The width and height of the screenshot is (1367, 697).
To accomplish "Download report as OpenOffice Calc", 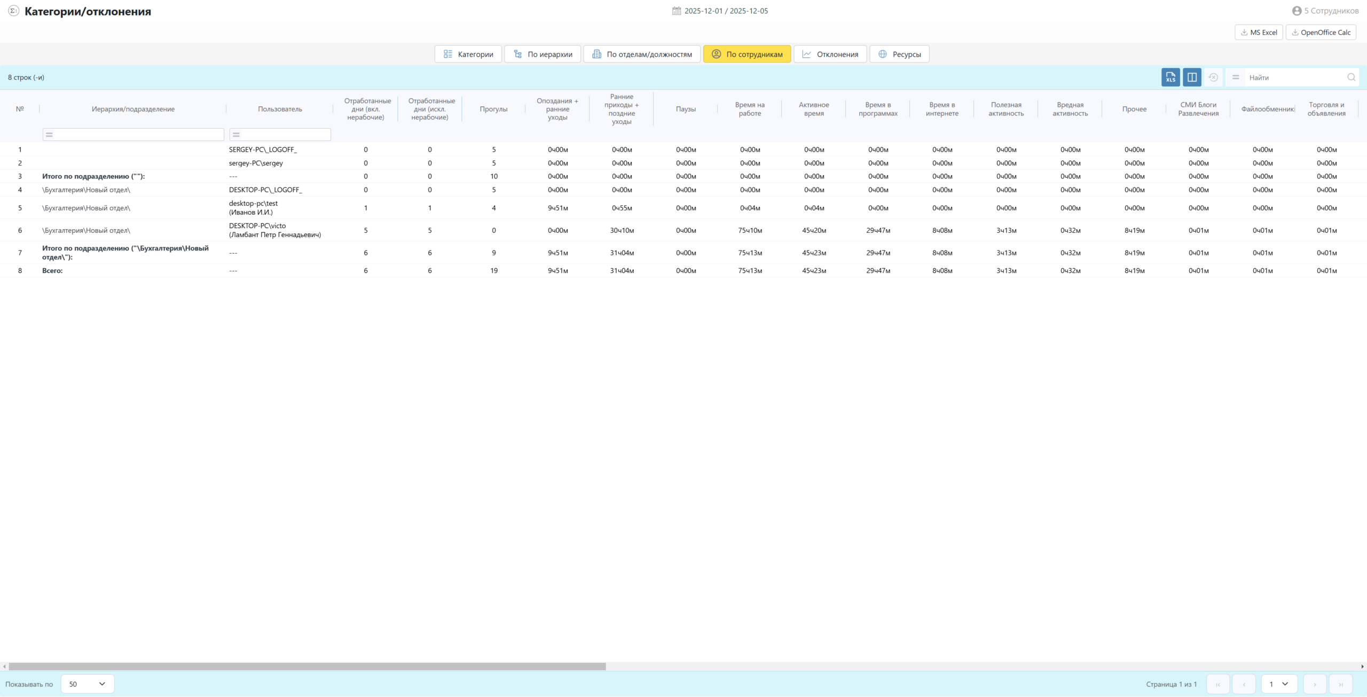I will [x=1321, y=33].
